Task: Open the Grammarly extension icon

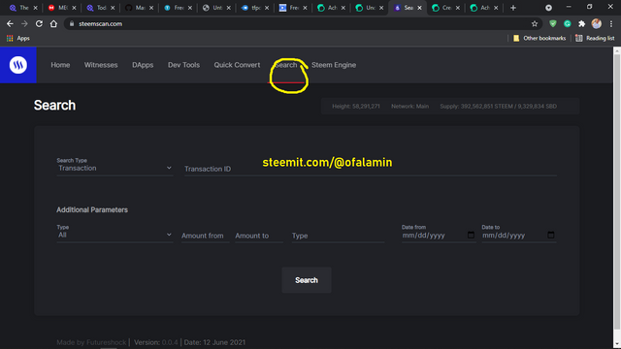Action: click(567, 23)
